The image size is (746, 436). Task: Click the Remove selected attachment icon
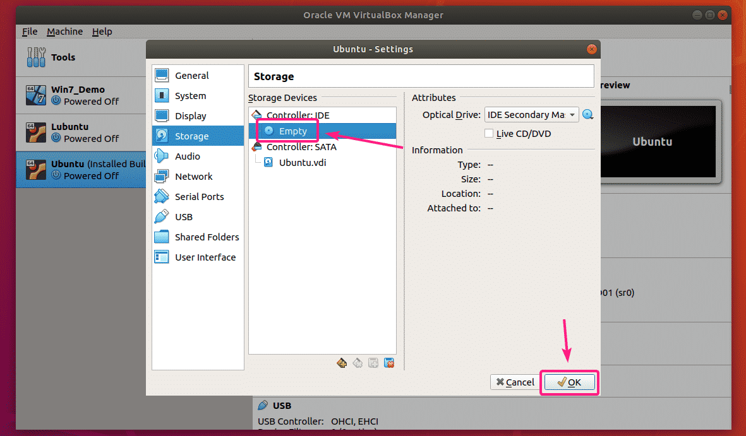(389, 363)
